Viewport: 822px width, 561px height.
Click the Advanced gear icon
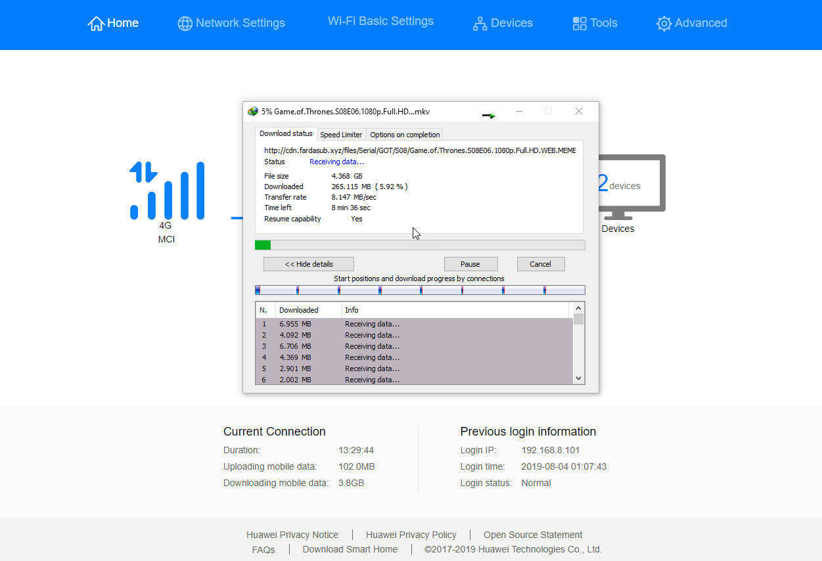[664, 24]
